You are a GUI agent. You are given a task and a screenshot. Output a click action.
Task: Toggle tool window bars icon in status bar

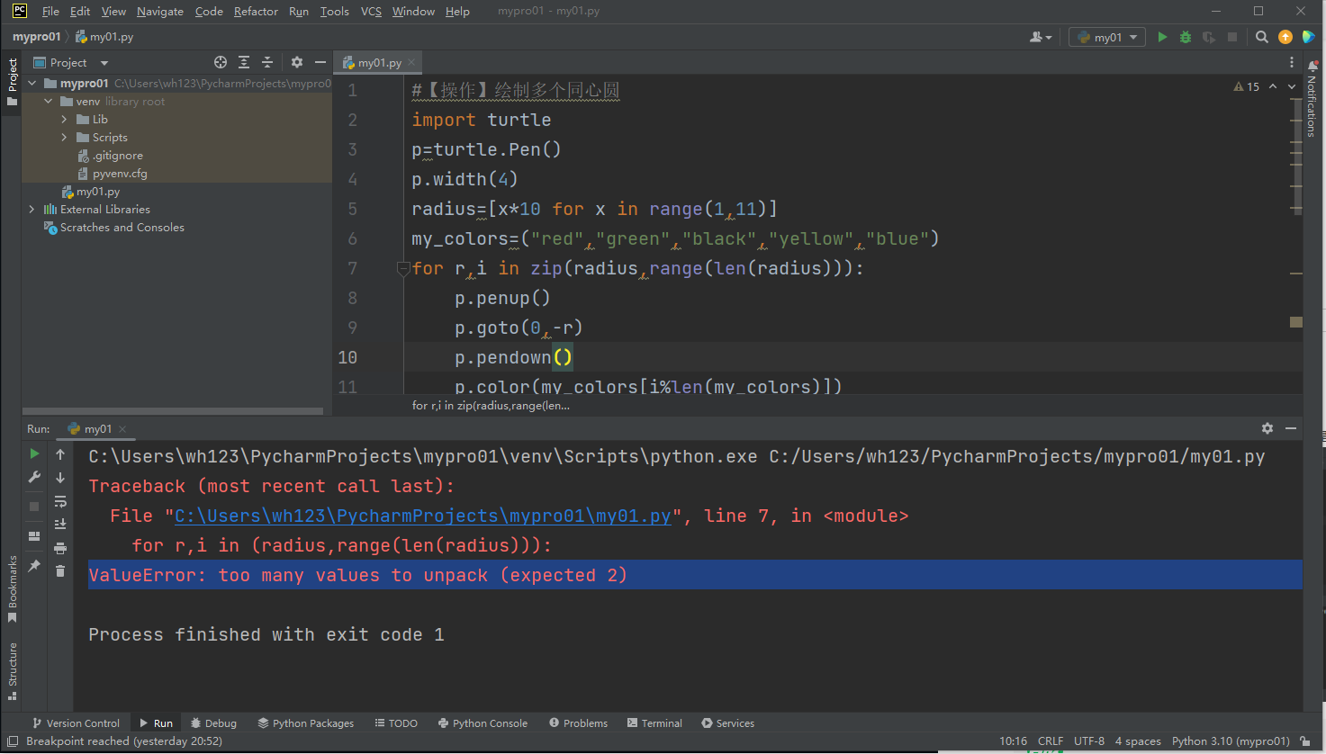tap(13, 741)
